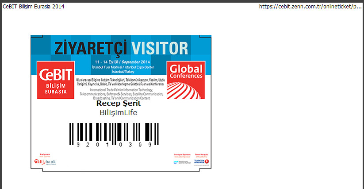
Task: Click the visitor name 'Recep Şerit'
Action: pos(119,103)
